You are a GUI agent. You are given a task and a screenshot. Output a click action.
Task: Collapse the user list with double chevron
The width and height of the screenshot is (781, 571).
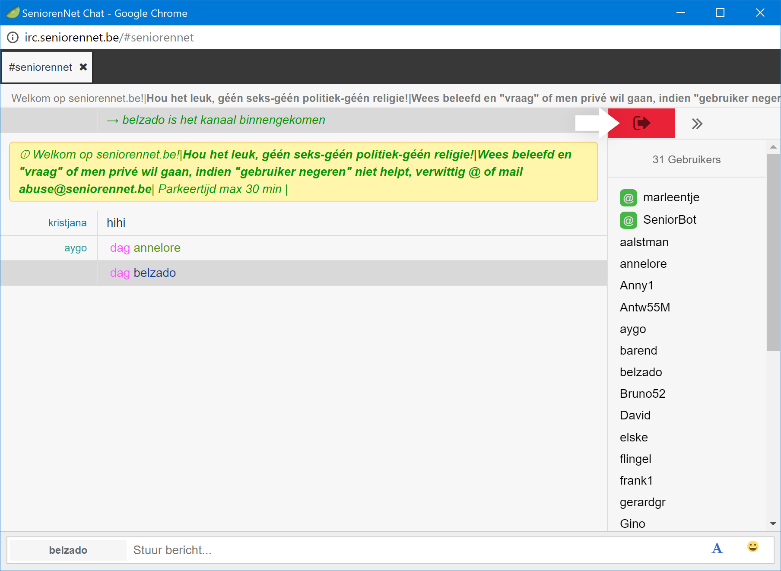pos(697,124)
